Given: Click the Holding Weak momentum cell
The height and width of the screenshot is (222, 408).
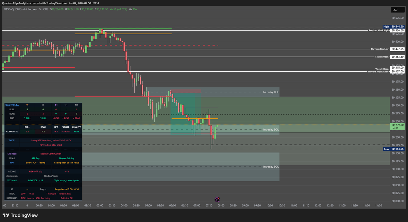Looking at the screenshot, I should [x=51, y=176].
